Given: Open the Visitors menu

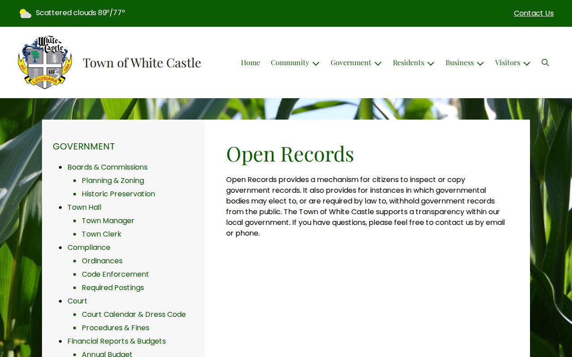Looking at the screenshot, I should (x=508, y=62).
